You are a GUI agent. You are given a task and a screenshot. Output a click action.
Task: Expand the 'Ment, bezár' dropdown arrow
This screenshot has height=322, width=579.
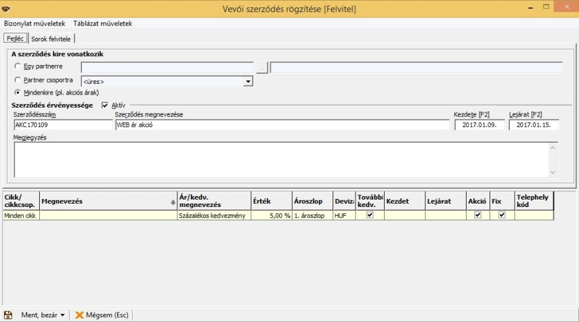(62, 315)
